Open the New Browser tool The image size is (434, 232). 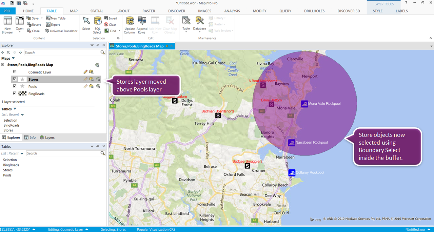coord(7,25)
